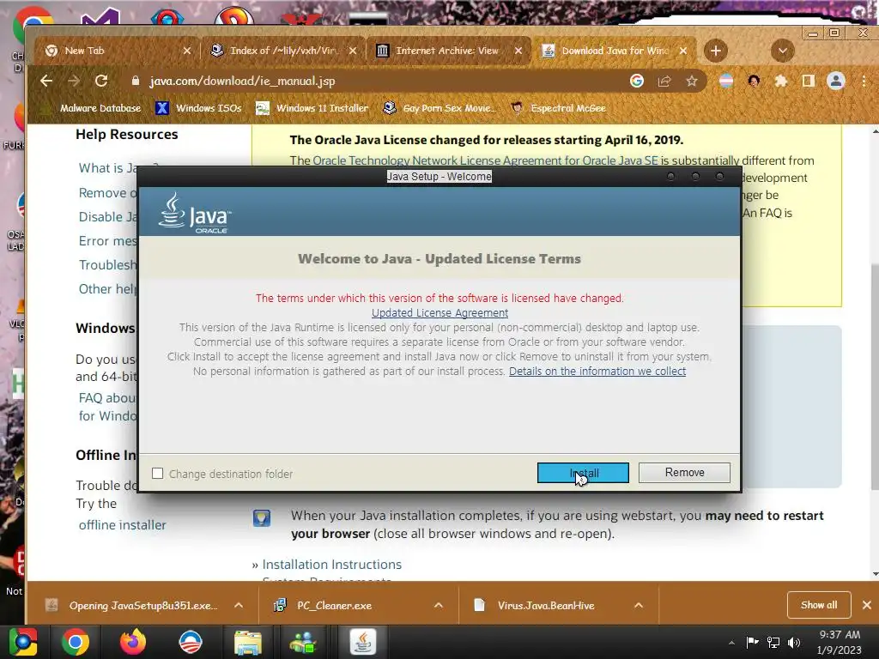This screenshot has width=879, height=659.
Task: Open the Chrome profile icon
Action: (x=836, y=82)
